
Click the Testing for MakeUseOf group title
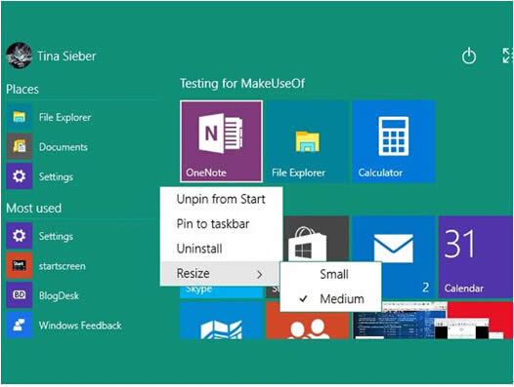pyautogui.click(x=242, y=84)
